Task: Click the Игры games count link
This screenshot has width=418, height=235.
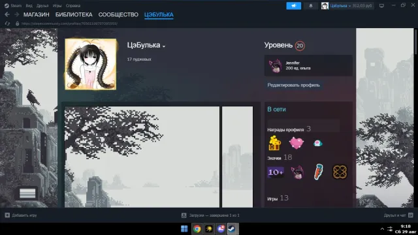Action: (x=272, y=198)
